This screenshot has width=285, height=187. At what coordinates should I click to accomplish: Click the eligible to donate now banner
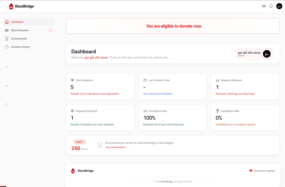[x=173, y=26]
